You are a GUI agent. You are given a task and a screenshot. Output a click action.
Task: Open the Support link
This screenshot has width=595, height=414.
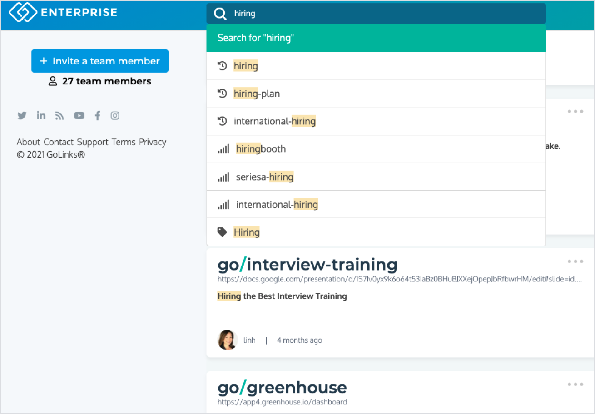(93, 142)
